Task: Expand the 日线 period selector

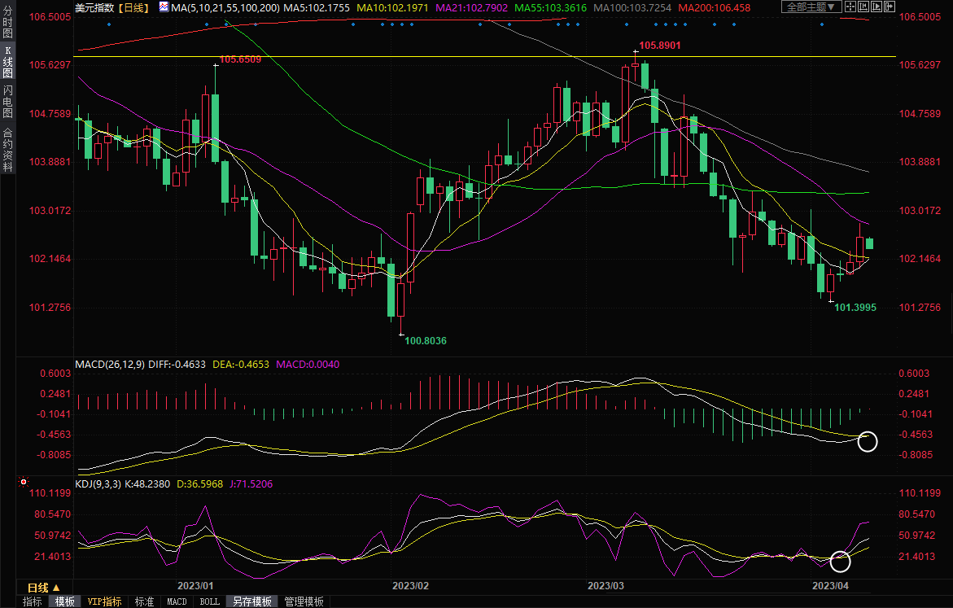Action: point(44,588)
